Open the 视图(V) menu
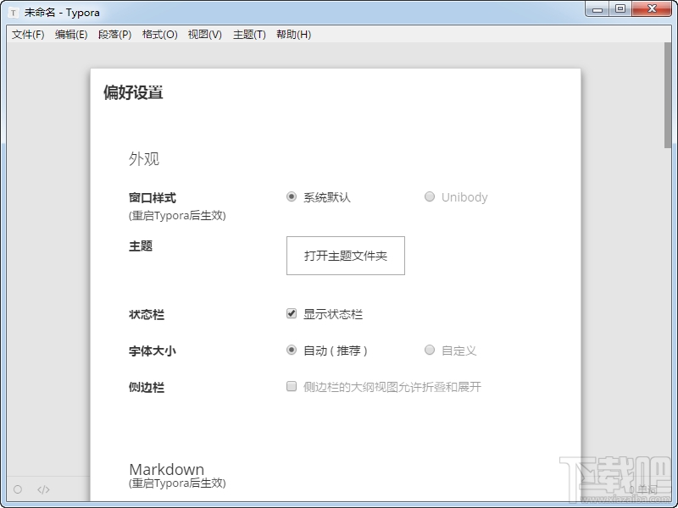678x508 pixels. 205,35
